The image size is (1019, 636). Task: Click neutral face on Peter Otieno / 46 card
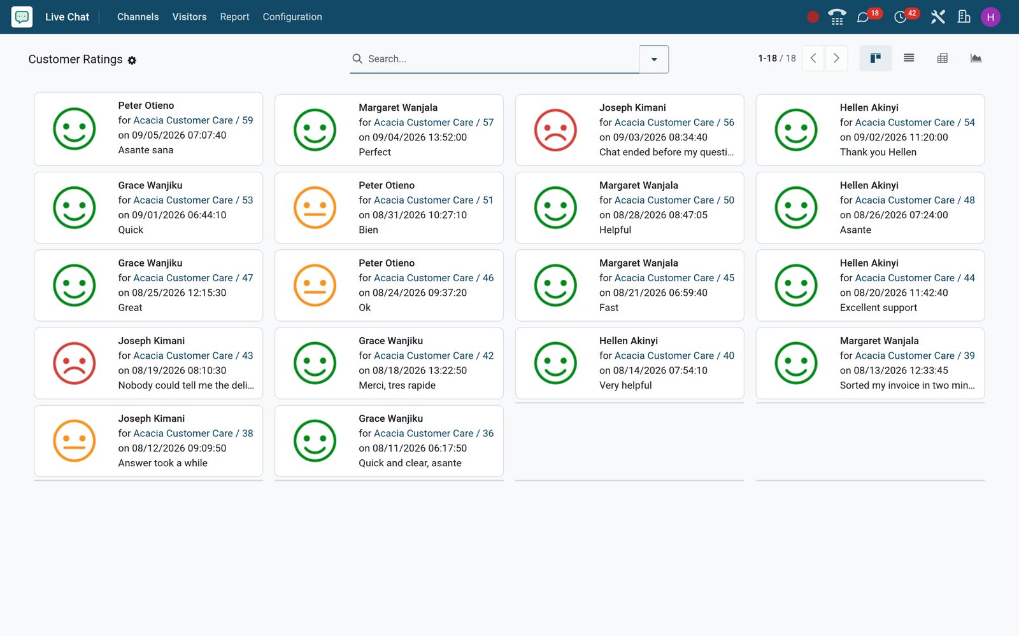315,285
